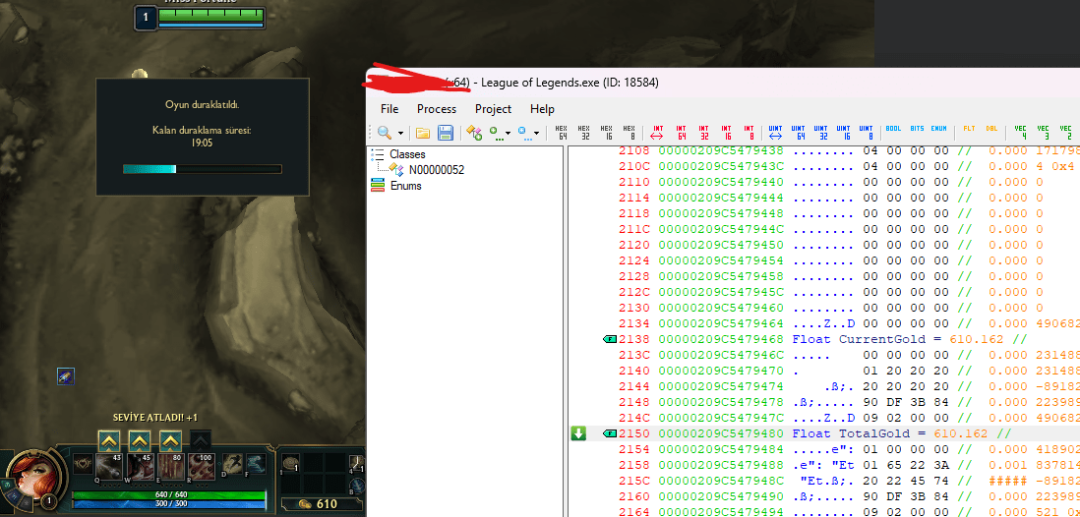Click the green 640 / 640 health bar
The width and height of the screenshot is (1080, 517).
click(169, 494)
